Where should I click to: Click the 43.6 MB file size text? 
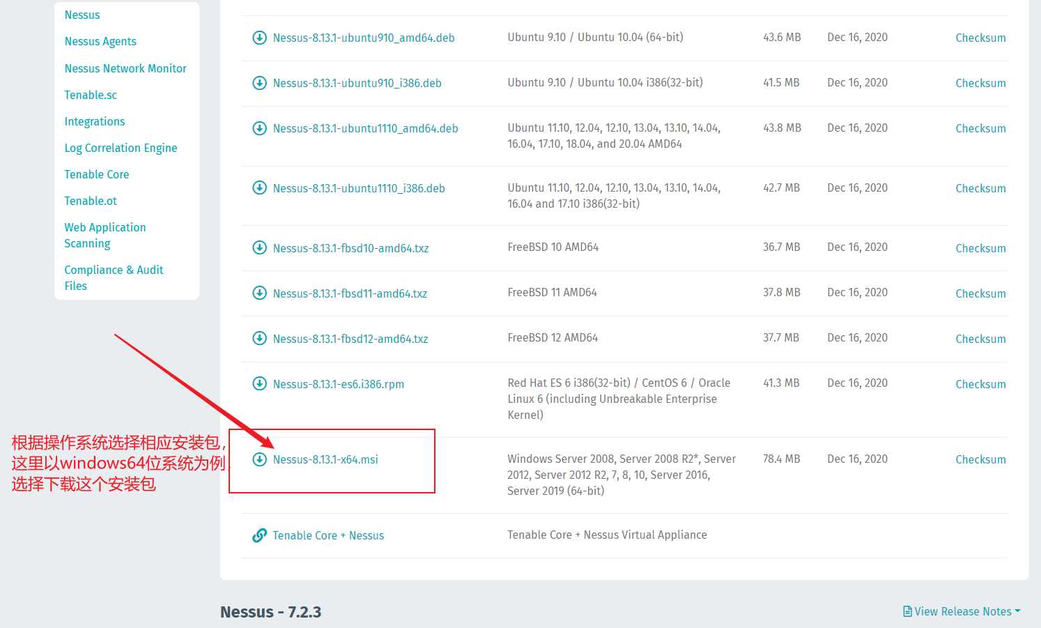pos(782,37)
